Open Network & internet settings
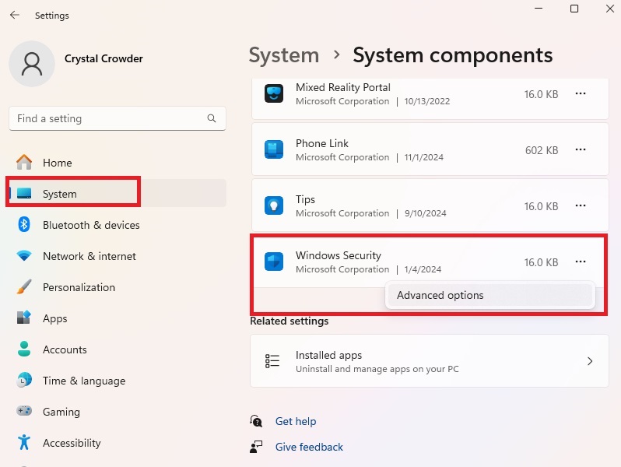This screenshot has height=467, width=621. (118, 256)
